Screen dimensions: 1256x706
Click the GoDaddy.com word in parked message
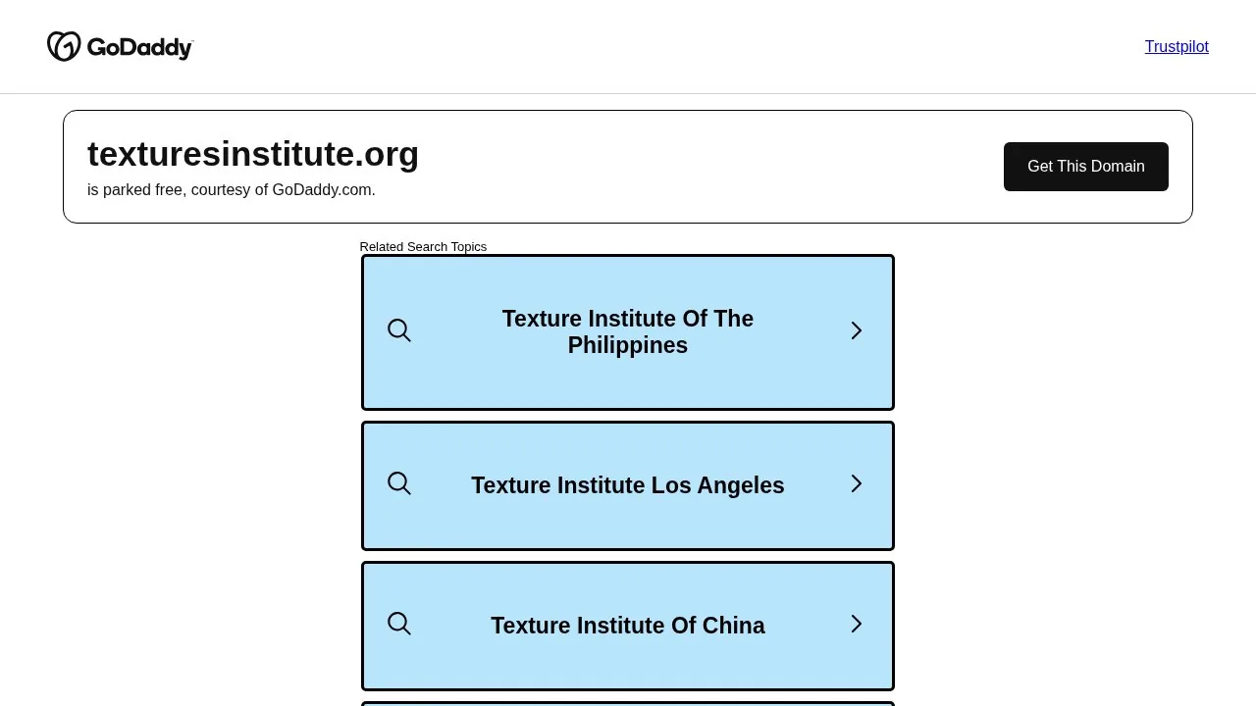tap(322, 190)
